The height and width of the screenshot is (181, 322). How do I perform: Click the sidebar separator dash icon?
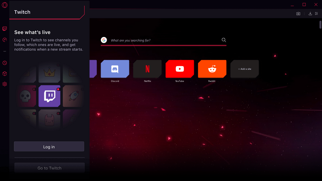[5, 51]
